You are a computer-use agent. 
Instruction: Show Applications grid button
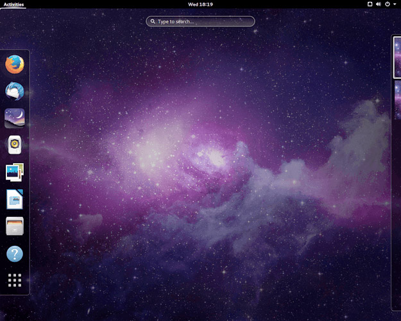(x=15, y=280)
